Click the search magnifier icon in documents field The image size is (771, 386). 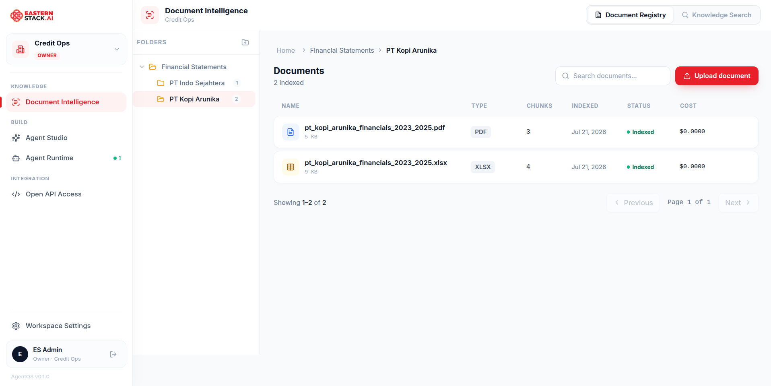565,76
